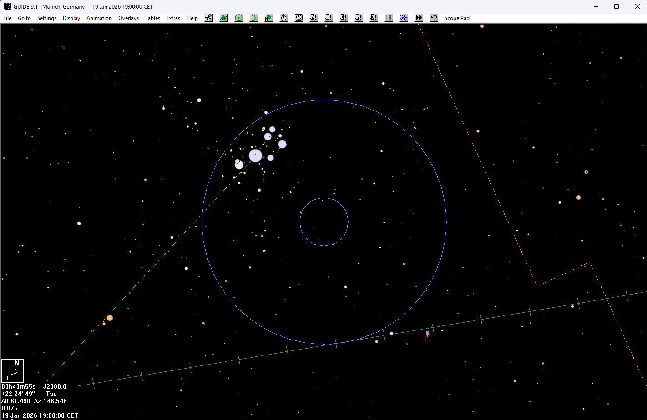The width and height of the screenshot is (647, 420).
Task: Enable the real-time clock monitor icon
Action: pos(298,18)
